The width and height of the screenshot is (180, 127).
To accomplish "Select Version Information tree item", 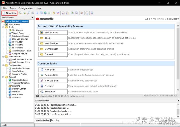I will tap(21, 83).
